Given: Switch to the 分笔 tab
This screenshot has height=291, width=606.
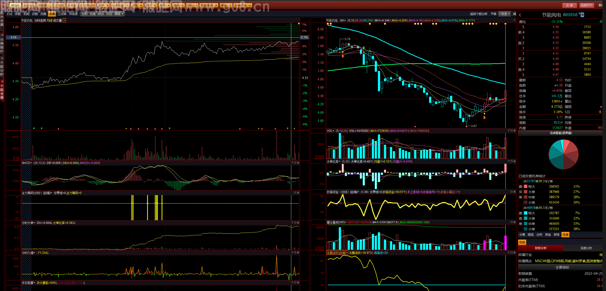Looking at the screenshot, I should click(x=522, y=235).
